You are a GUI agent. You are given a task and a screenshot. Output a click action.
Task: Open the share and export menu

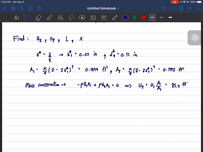[x=39, y=8]
